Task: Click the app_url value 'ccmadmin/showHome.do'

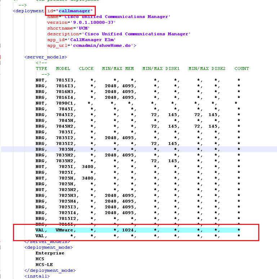Action: click(x=102, y=45)
